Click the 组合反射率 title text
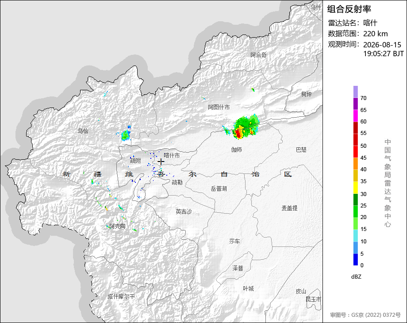 [349, 9]
